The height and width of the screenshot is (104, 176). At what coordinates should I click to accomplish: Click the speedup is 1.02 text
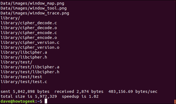80,96
